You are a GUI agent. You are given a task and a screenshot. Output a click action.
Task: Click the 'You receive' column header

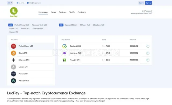tap(66, 39)
